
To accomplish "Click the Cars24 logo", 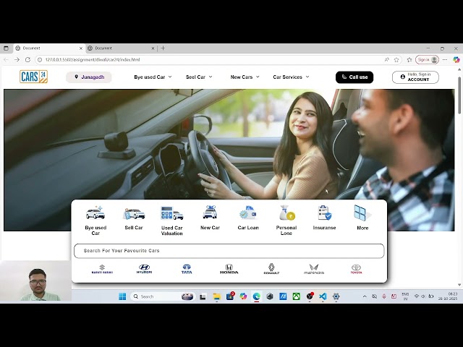I will click(x=34, y=77).
